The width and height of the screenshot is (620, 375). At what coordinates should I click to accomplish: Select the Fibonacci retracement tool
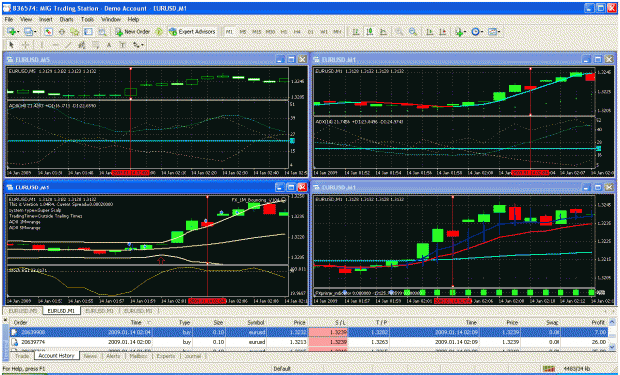(95, 45)
